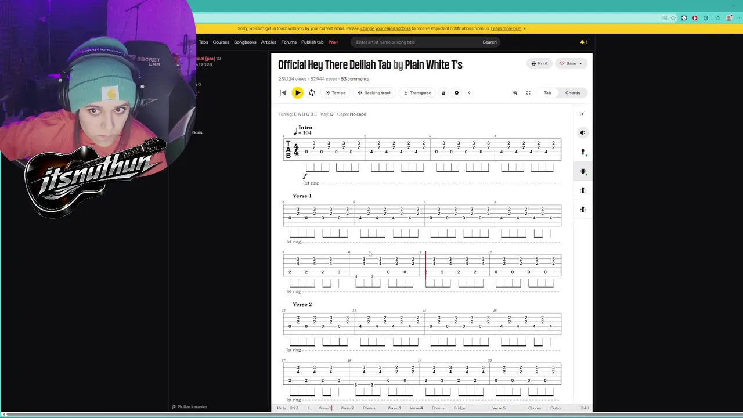Screen dimensions: 743x418
Task: Select the bottom track icon in the sidebar
Action: click(583, 210)
